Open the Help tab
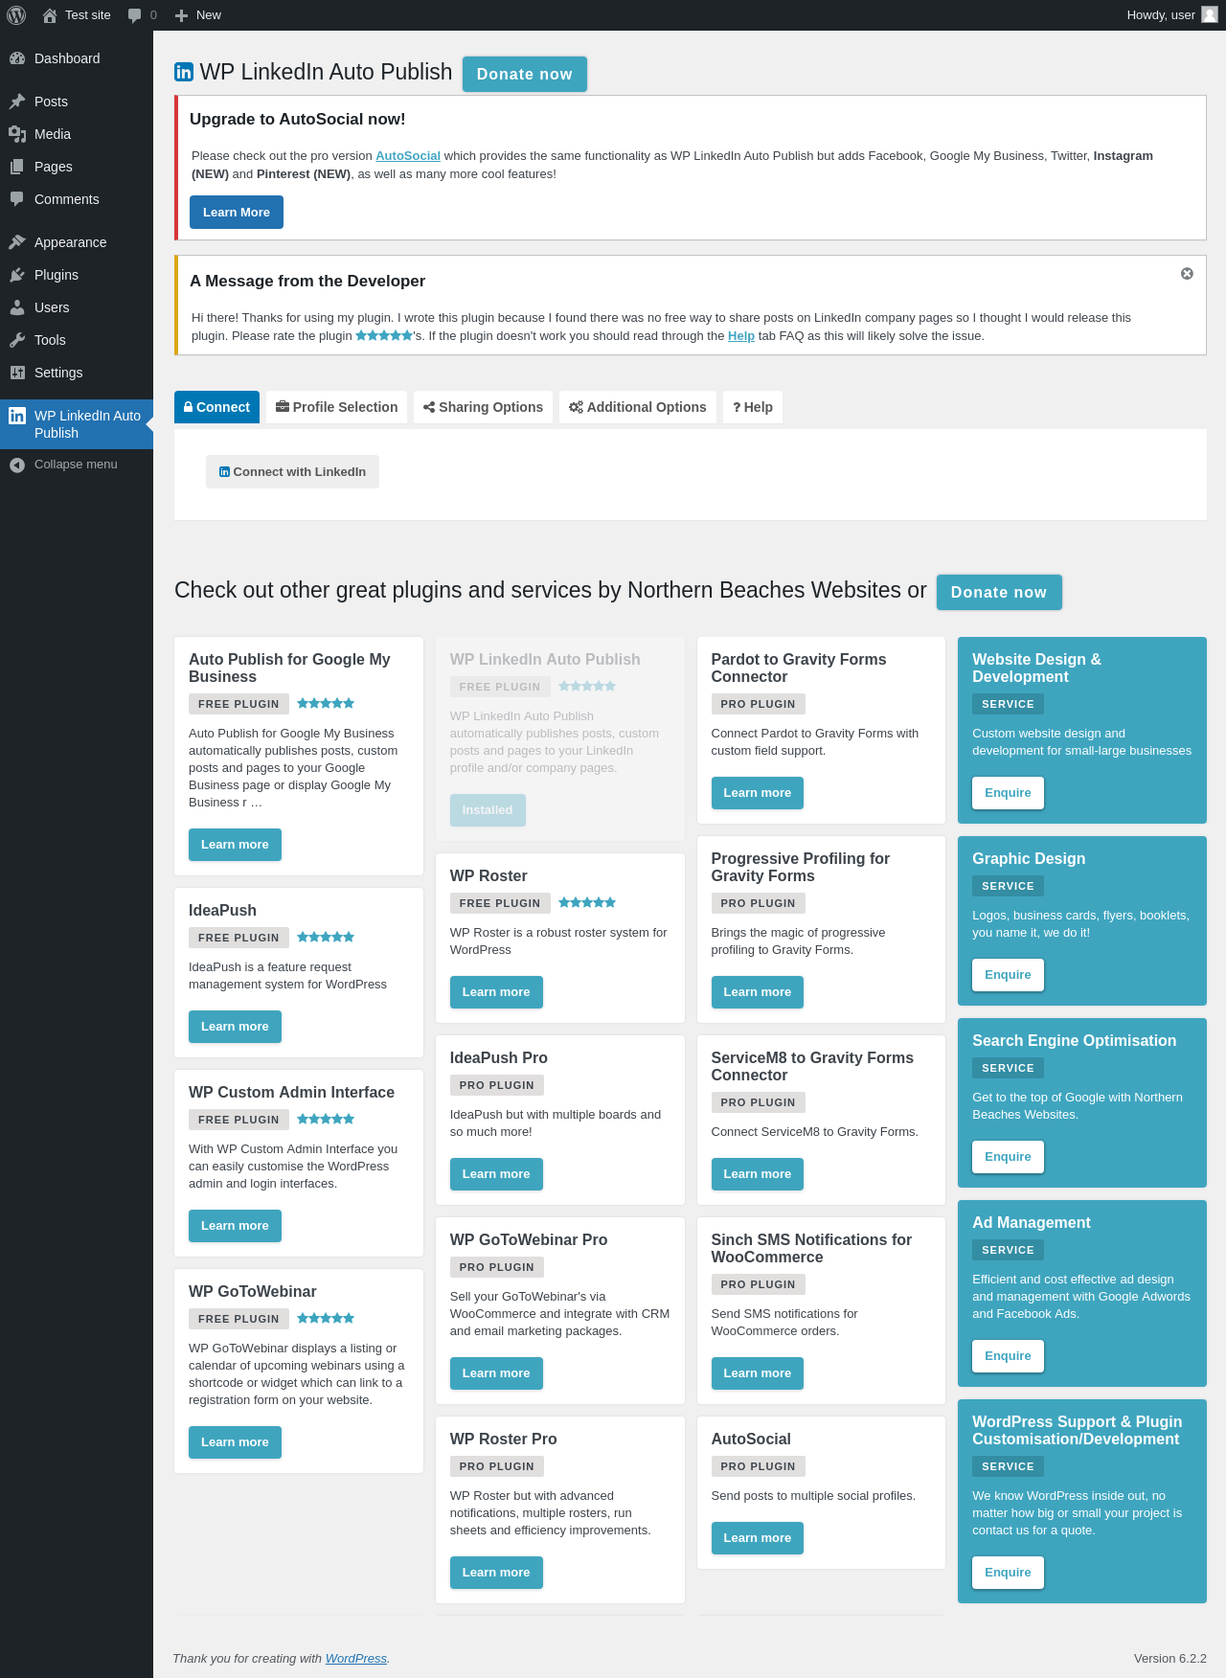The width and height of the screenshot is (1226, 1678). click(x=753, y=407)
